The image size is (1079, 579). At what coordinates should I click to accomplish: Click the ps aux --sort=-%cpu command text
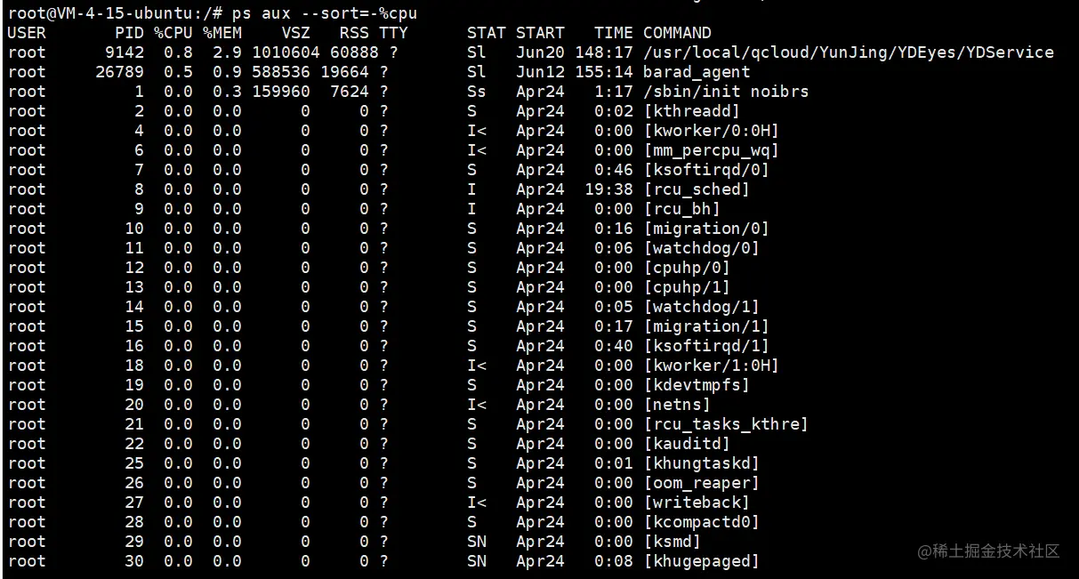(325, 13)
